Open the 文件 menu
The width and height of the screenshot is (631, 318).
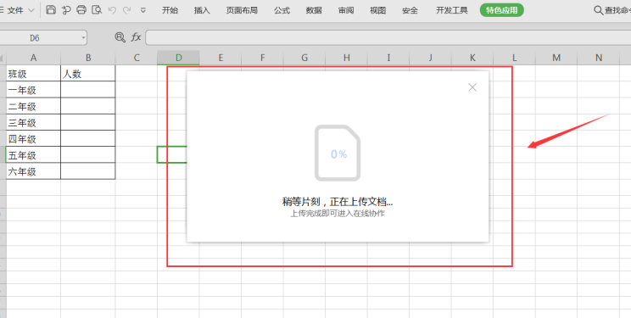(x=15, y=10)
